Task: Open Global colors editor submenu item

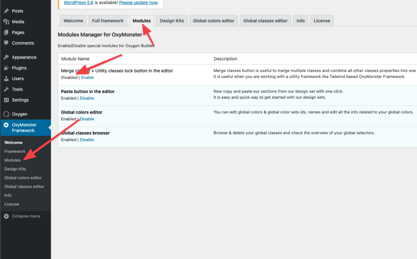Action: click(x=23, y=178)
